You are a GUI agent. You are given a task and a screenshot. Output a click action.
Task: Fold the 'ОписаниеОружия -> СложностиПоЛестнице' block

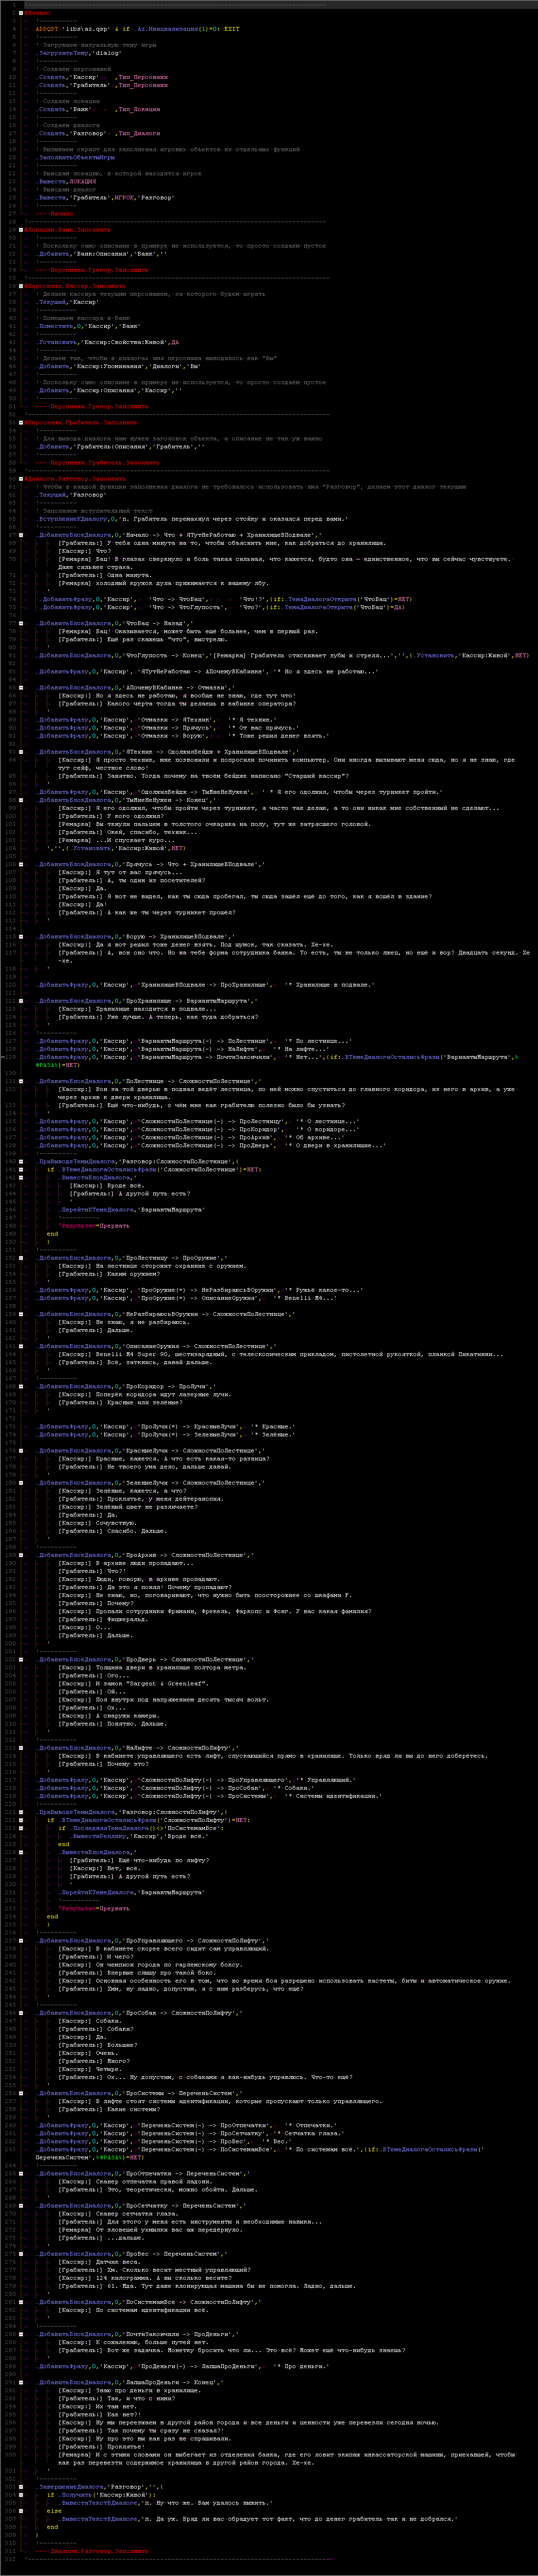(x=20, y=1346)
